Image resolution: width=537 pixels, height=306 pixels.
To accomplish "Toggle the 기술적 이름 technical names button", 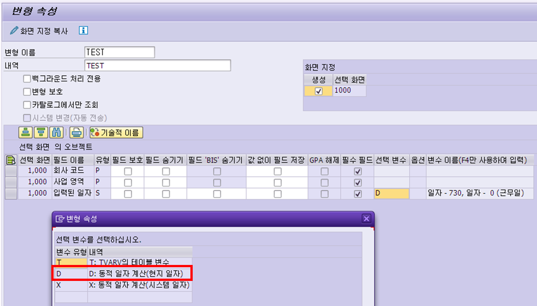I will (x=116, y=133).
